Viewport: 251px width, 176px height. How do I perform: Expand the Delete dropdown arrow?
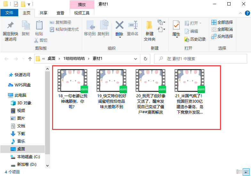(119, 37)
